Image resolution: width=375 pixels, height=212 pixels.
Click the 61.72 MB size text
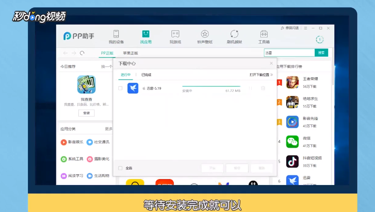pyautogui.click(x=233, y=91)
